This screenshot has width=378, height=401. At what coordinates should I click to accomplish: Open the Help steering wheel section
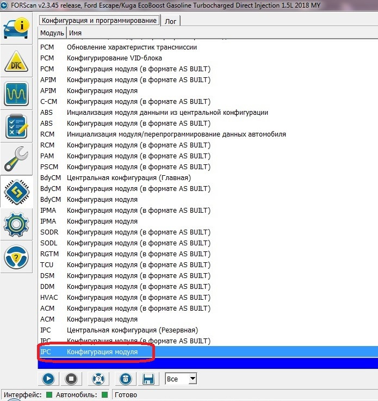click(16, 257)
